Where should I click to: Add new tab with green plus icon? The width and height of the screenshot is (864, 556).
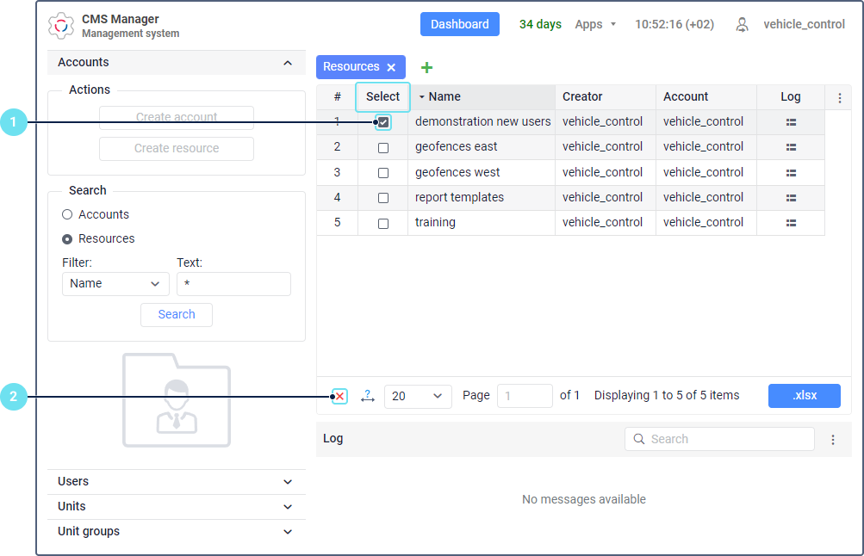426,67
